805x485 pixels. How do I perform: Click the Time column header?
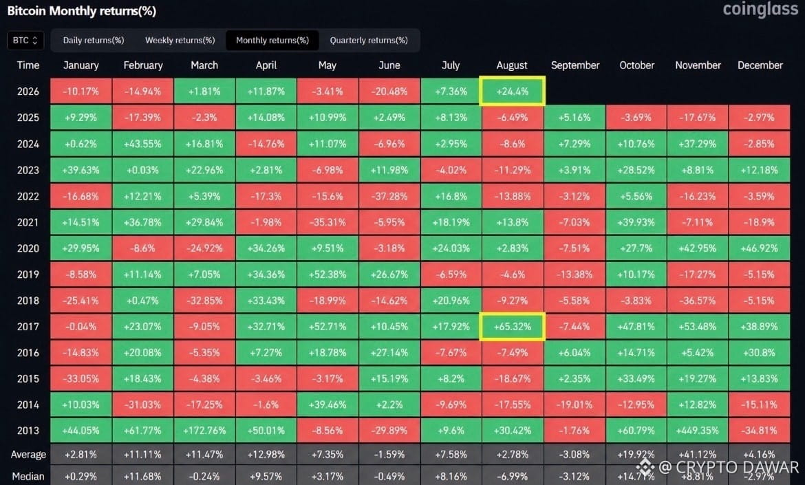(28, 65)
